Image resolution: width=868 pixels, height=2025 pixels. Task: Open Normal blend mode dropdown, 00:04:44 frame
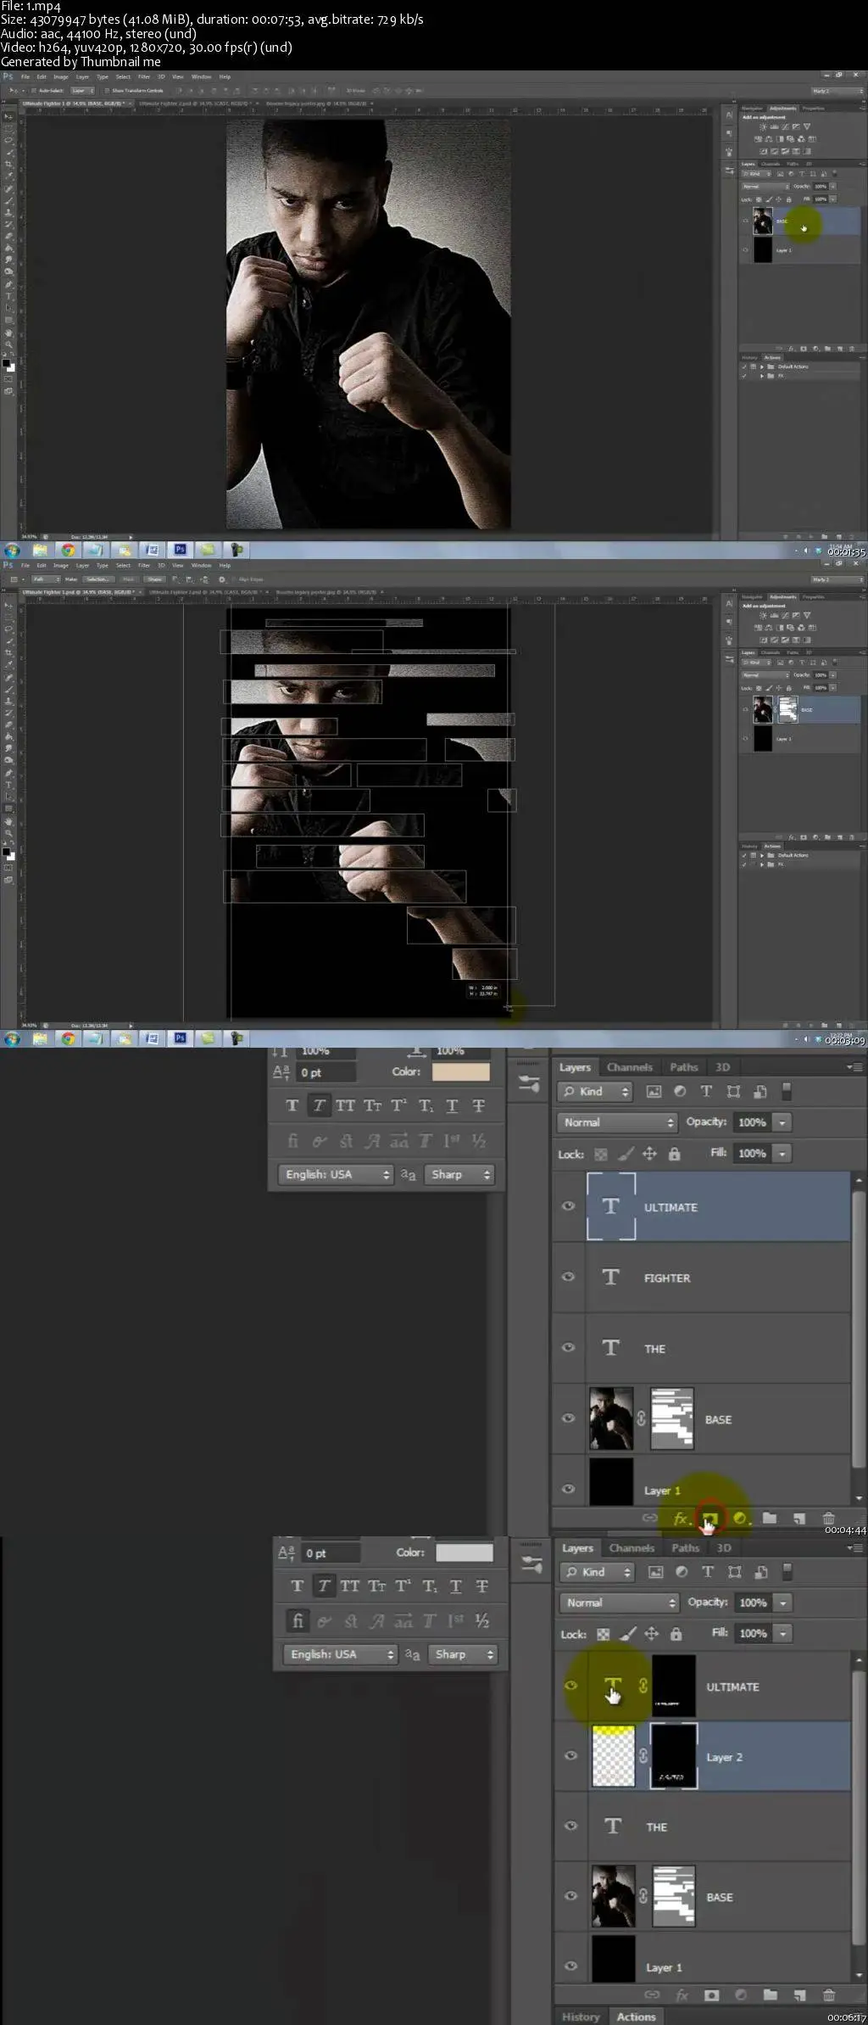coord(617,1122)
